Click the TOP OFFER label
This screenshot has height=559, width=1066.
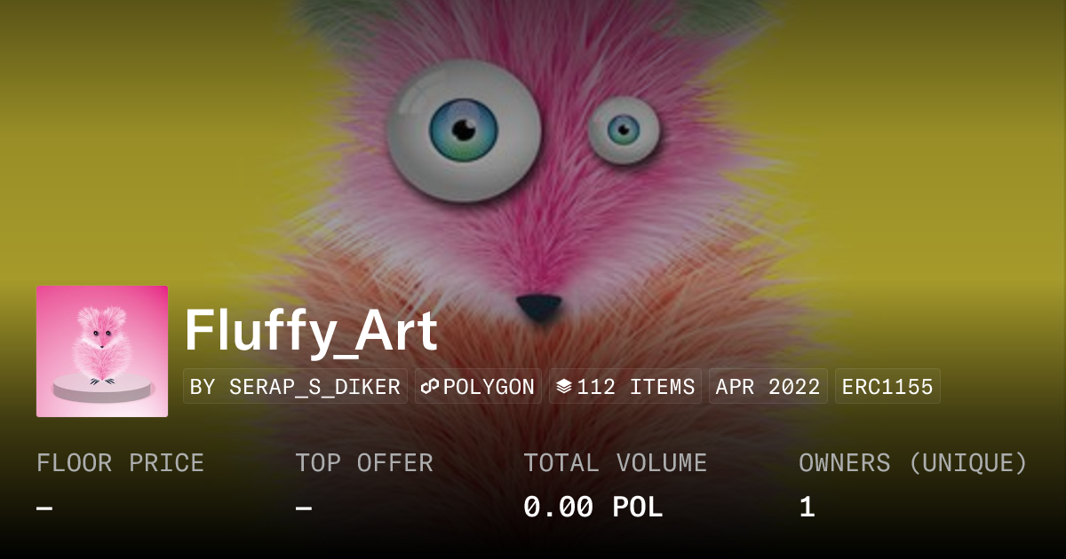pyautogui.click(x=364, y=463)
